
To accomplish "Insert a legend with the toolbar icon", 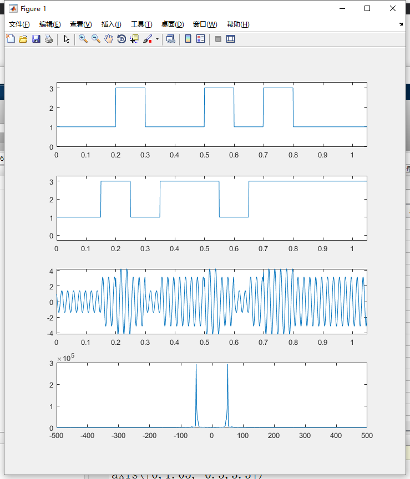I will tap(201, 39).
